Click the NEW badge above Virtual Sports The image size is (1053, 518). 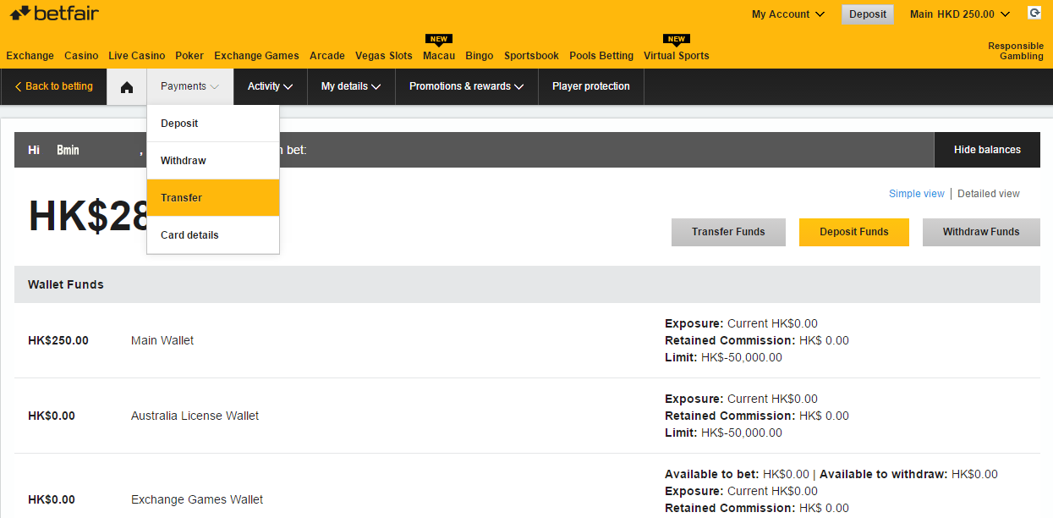(677, 39)
